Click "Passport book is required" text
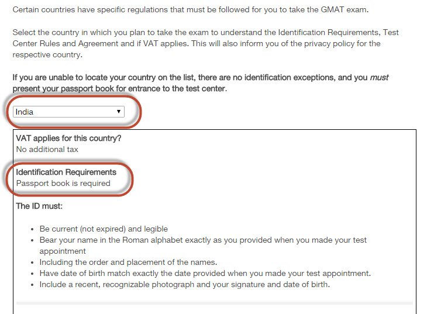The height and width of the screenshot is (314, 434). click(x=63, y=183)
